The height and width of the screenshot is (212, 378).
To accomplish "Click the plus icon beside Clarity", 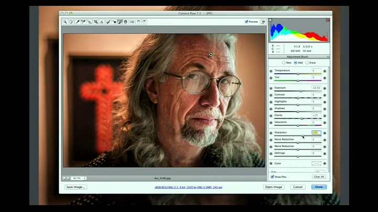I will [x=325, y=116].
